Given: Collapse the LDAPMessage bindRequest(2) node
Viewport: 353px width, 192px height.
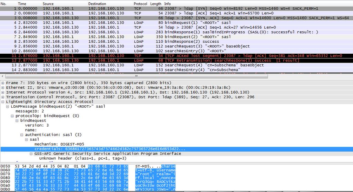Looking at the screenshot, I should click(8, 107).
